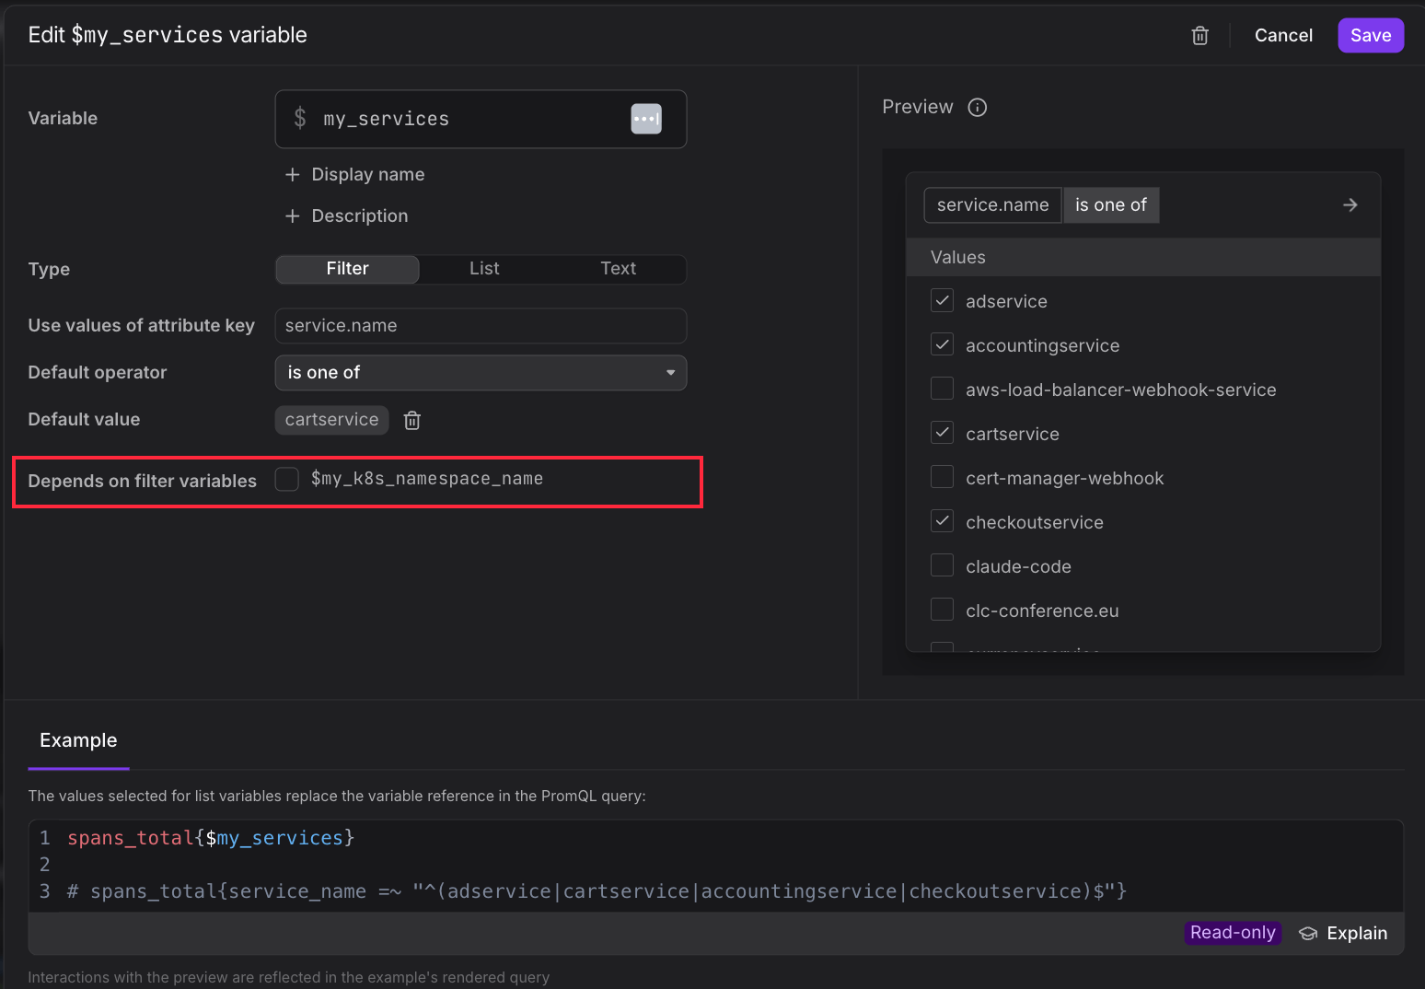Click the cartservice default value chip
Image resolution: width=1425 pixels, height=989 pixels.
pos(331,420)
